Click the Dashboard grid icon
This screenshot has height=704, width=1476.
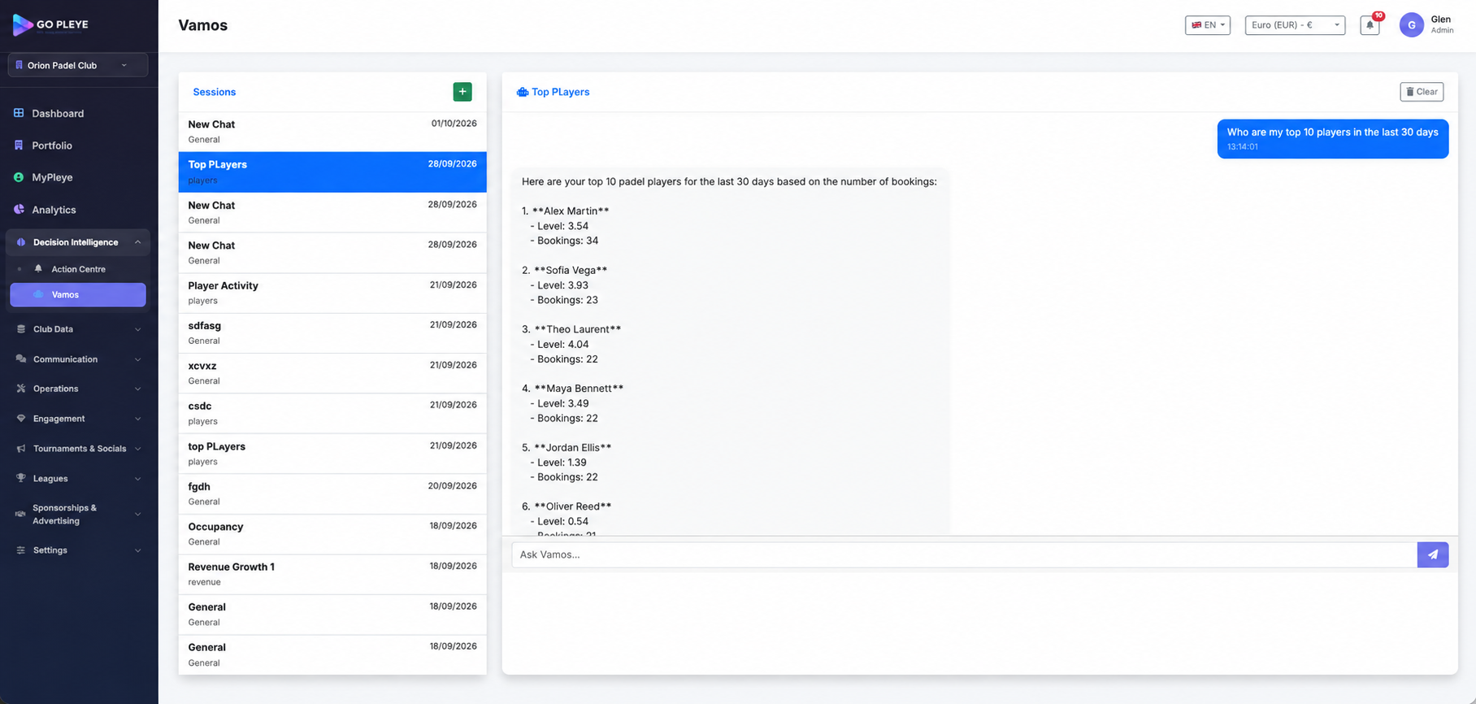click(19, 113)
